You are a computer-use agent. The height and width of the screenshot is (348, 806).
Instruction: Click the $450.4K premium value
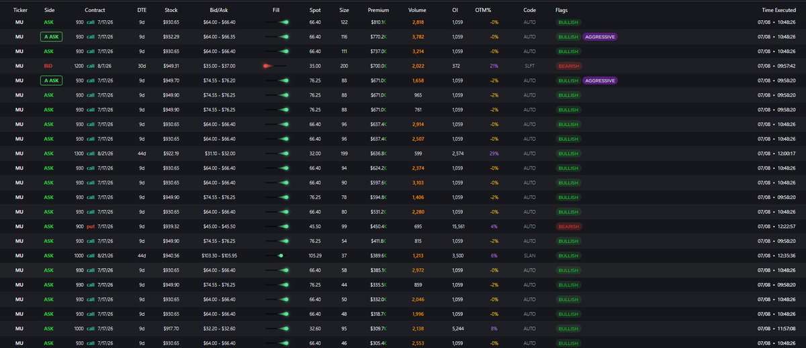click(378, 227)
